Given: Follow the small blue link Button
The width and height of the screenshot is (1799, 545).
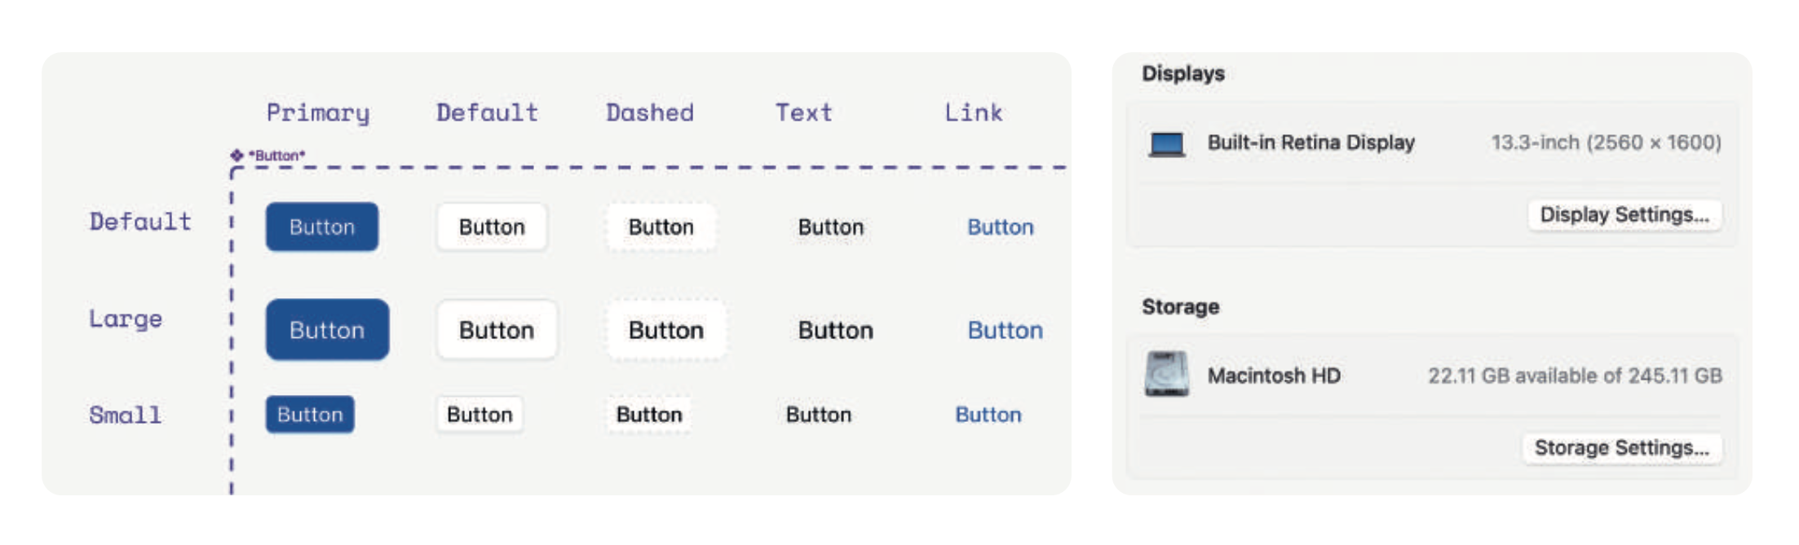Looking at the screenshot, I should tap(988, 415).
